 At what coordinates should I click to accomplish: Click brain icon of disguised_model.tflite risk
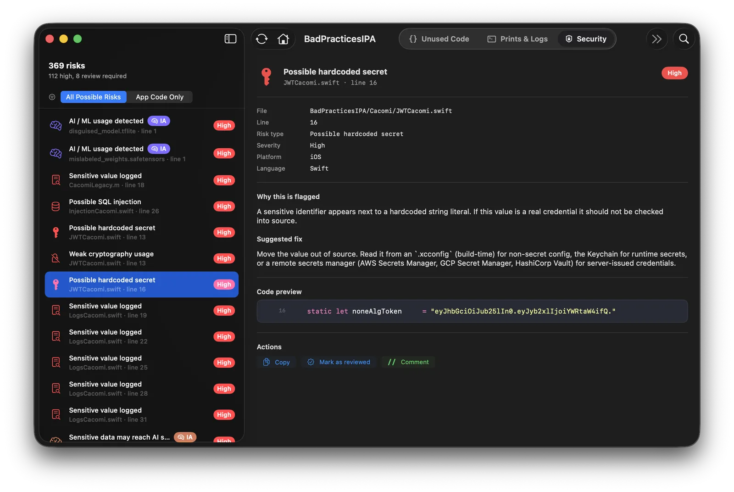coord(56,125)
